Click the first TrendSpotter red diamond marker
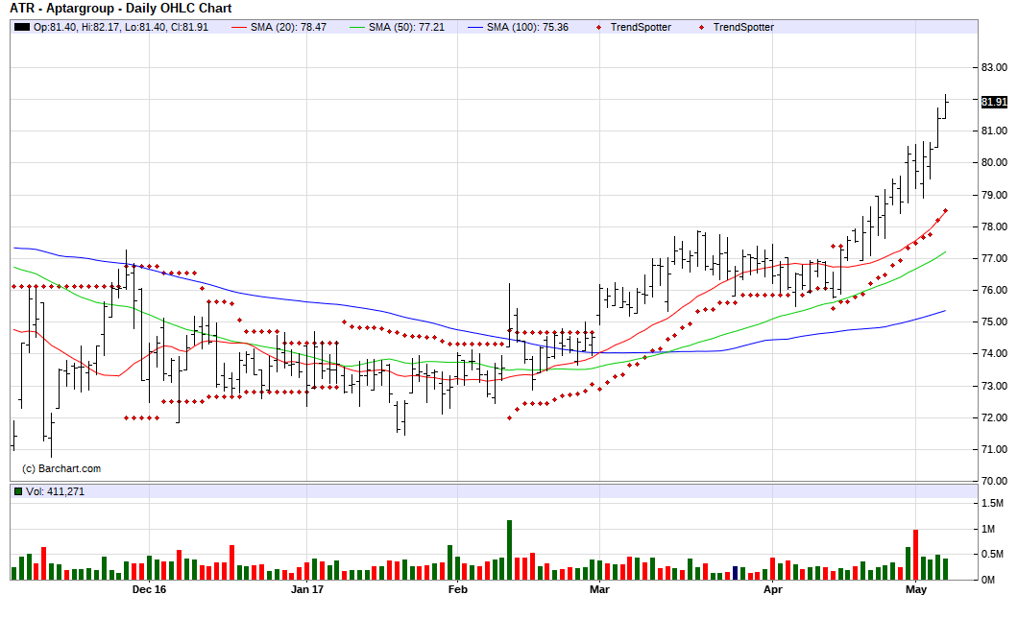The image size is (1018, 619). click(x=598, y=27)
